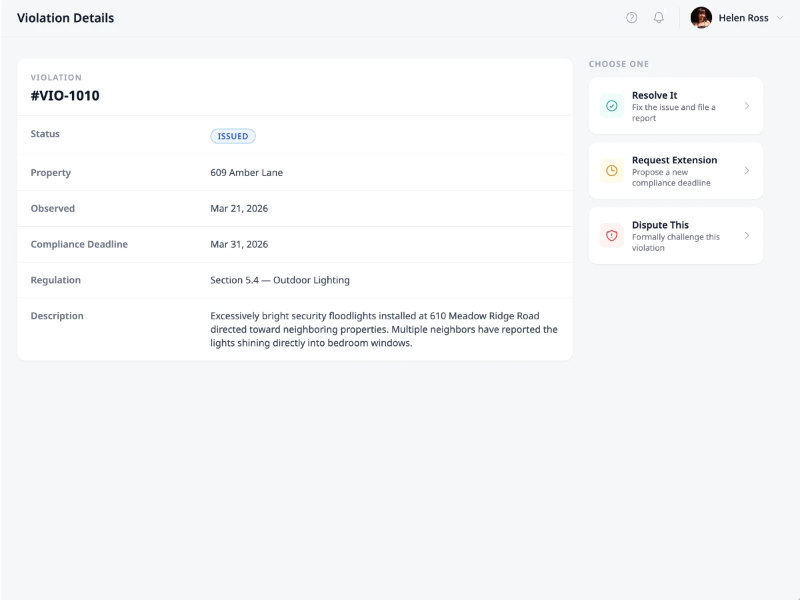Click the 609 Amber Lane property value
Screen dimensions: 800x600
coord(247,172)
